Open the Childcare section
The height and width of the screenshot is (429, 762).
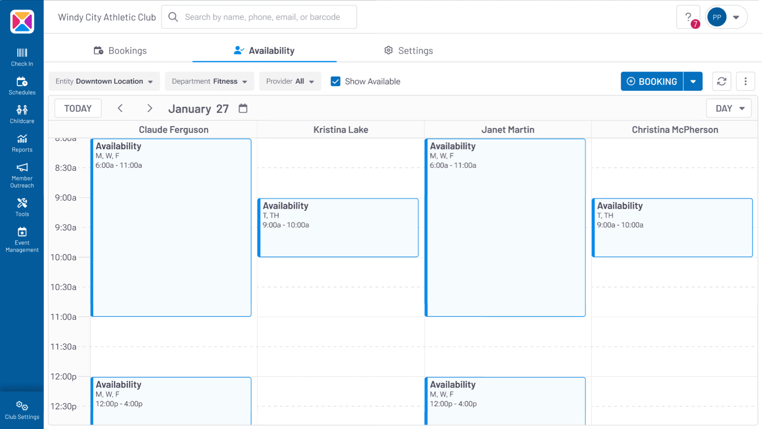click(x=22, y=113)
